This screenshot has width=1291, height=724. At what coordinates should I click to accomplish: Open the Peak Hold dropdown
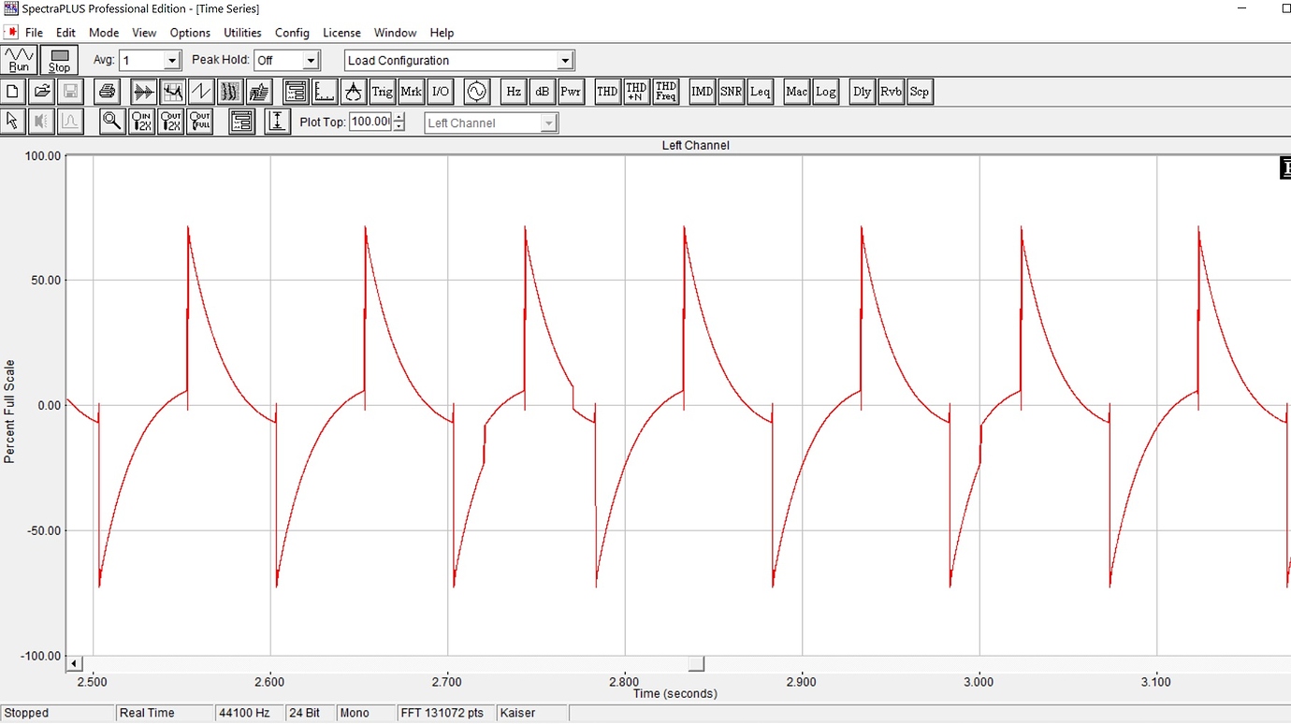point(312,61)
